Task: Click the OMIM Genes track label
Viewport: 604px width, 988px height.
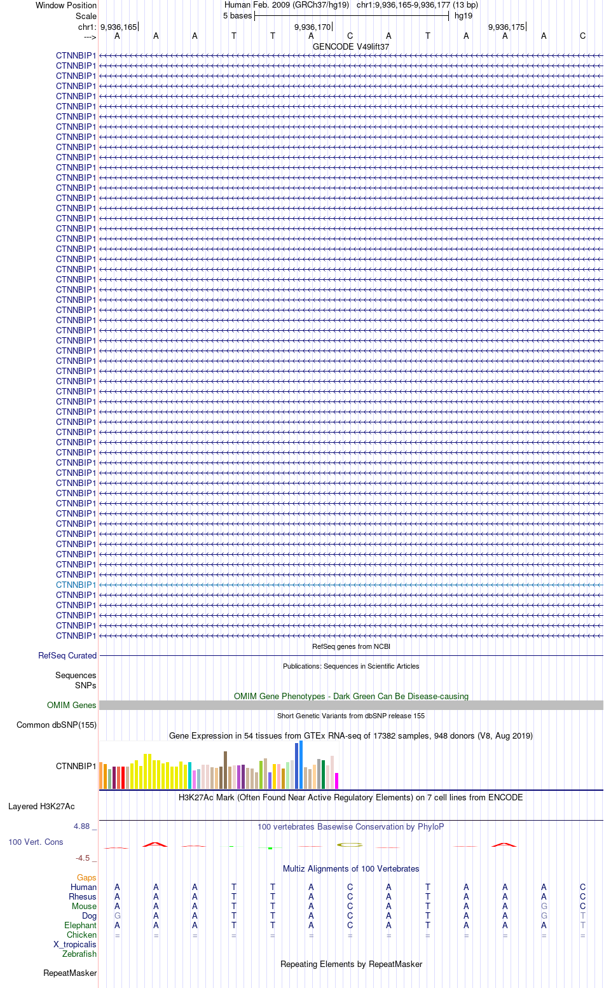Action: [72, 705]
